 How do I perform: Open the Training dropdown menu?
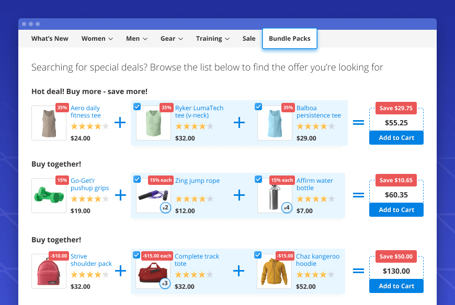click(213, 38)
